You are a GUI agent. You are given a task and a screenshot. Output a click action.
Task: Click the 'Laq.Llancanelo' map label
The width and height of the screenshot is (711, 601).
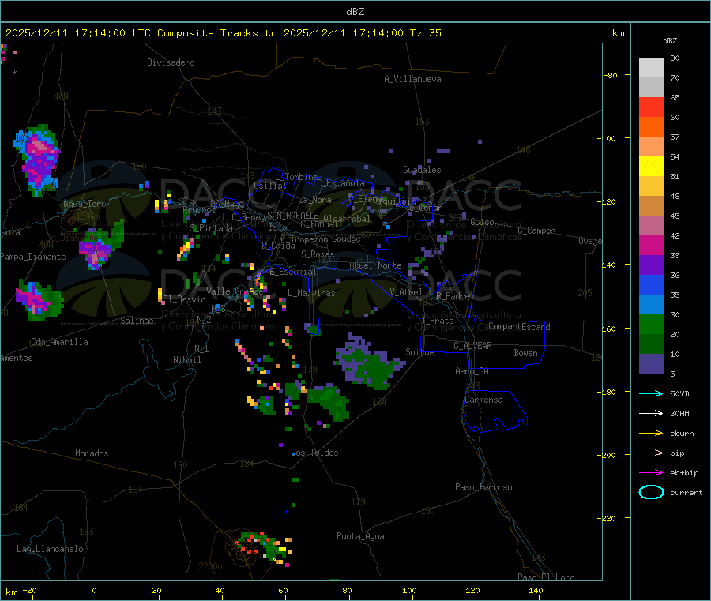51,549
